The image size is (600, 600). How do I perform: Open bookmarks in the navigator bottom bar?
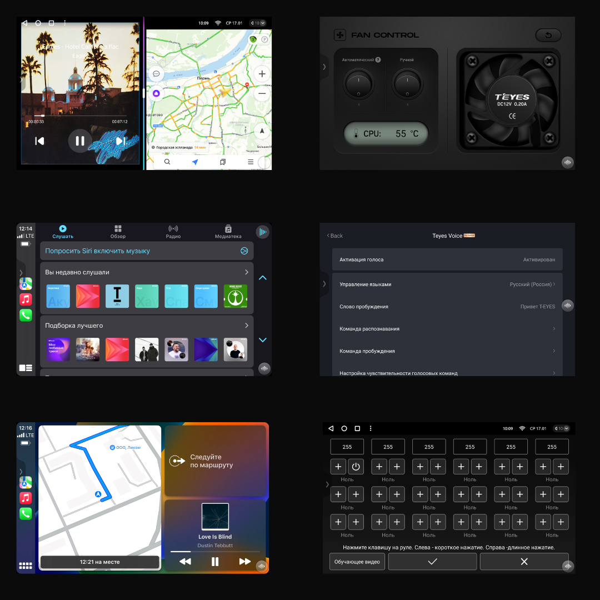pos(223,162)
